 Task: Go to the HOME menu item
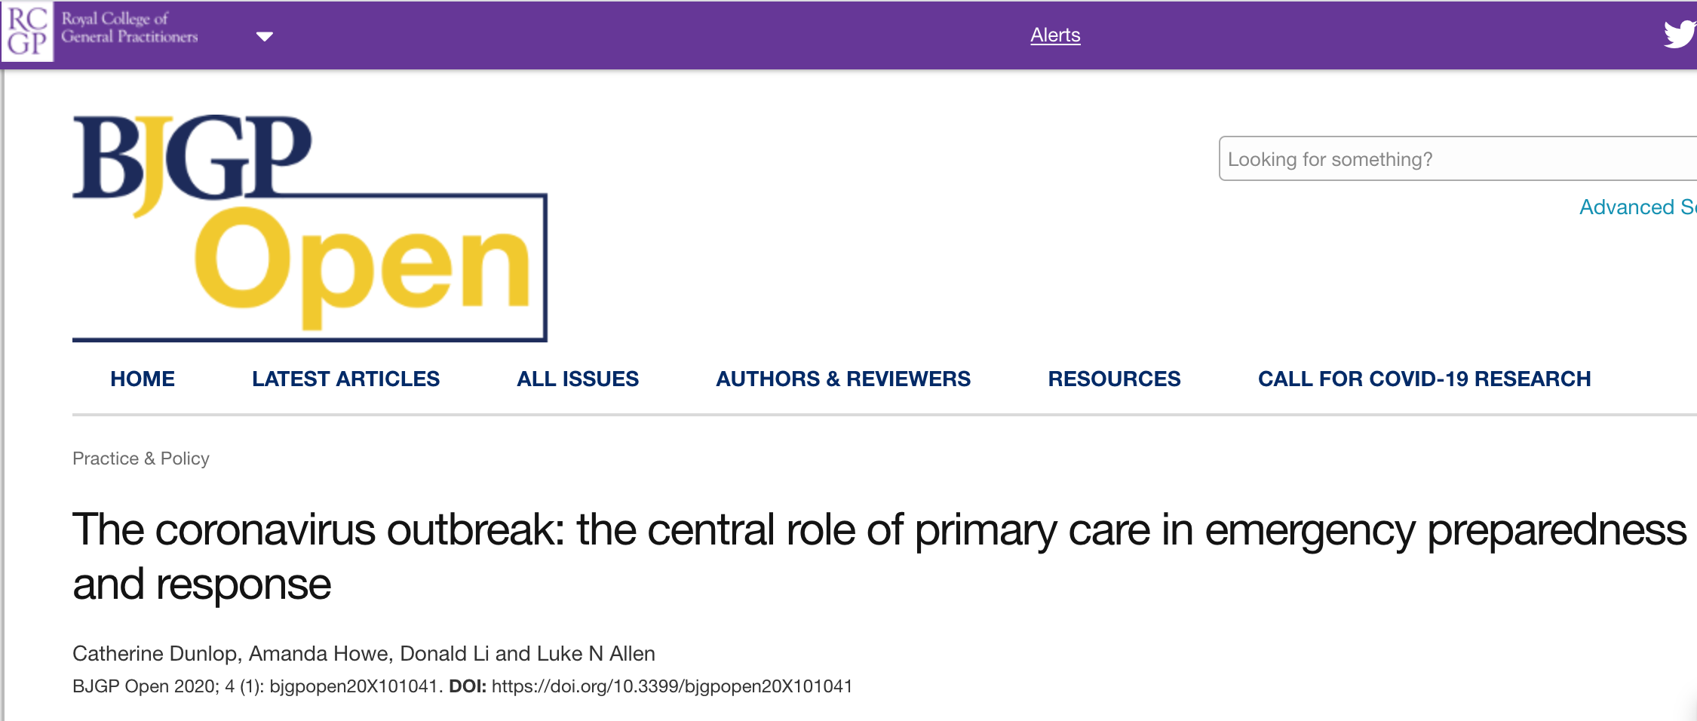(143, 379)
